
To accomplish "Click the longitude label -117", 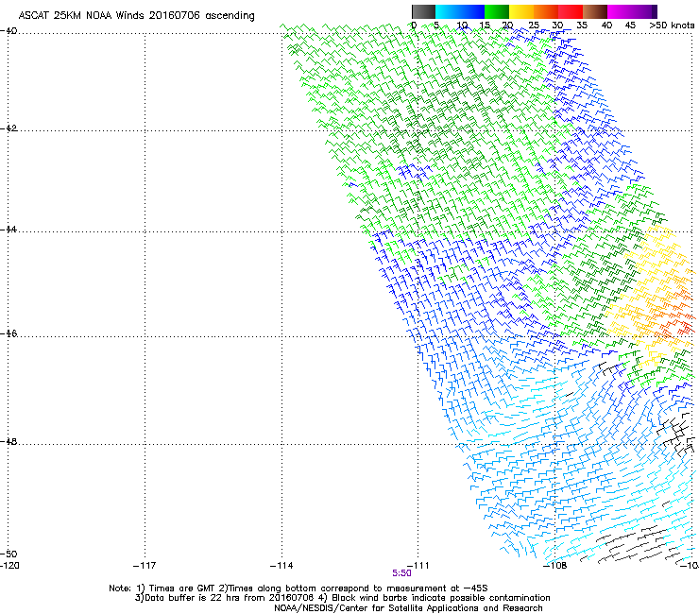I will click(145, 566).
